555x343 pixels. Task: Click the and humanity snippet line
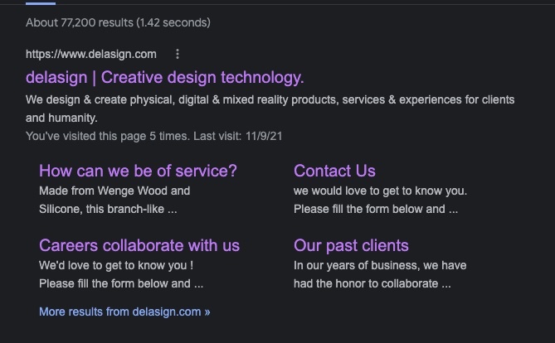click(x=61, y=118)
